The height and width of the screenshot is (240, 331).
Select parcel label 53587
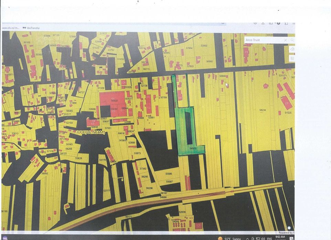pos(169,181)
